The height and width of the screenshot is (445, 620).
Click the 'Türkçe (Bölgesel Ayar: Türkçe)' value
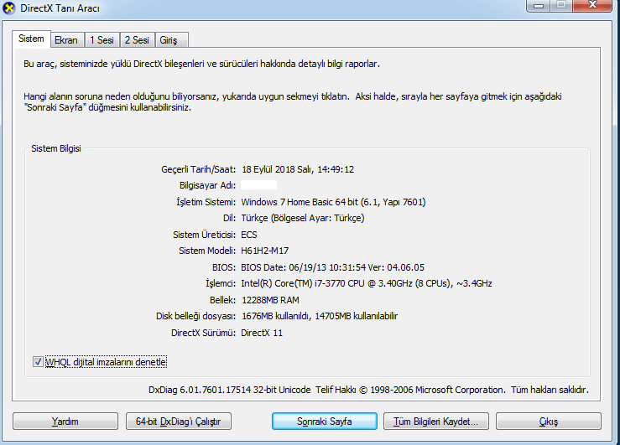point(303,218)
